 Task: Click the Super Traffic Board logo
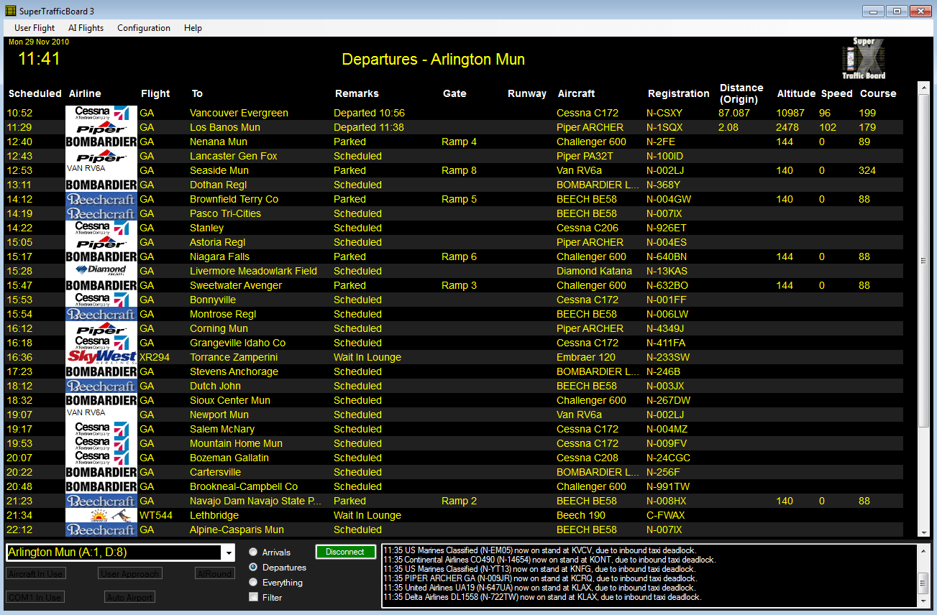point(864,59)
